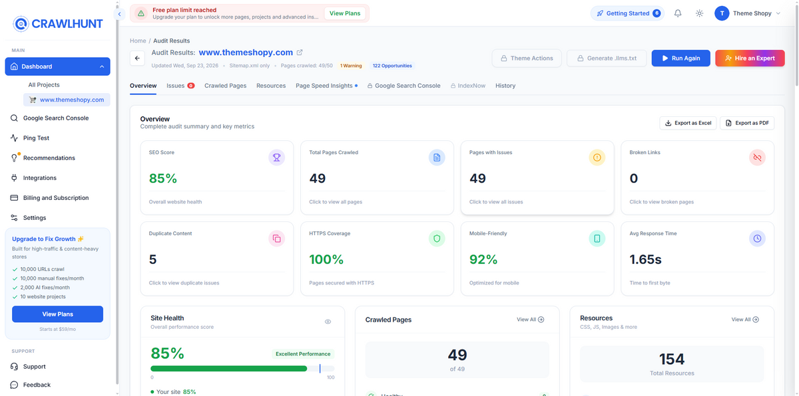This screenshot has height=396, width=799.
Task: Click the Pages with Issues alert icon
Action: (x=597, y=157)
